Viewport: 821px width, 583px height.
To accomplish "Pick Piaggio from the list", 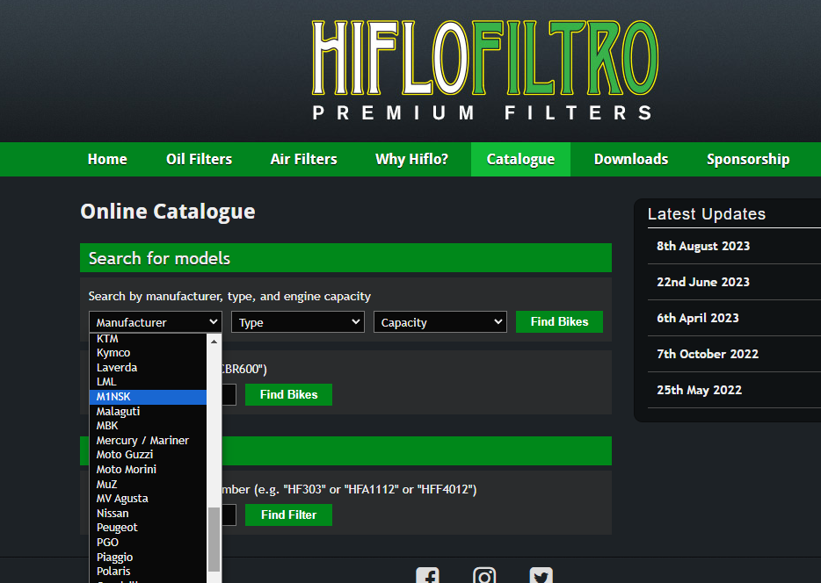I will click(149, 557).
